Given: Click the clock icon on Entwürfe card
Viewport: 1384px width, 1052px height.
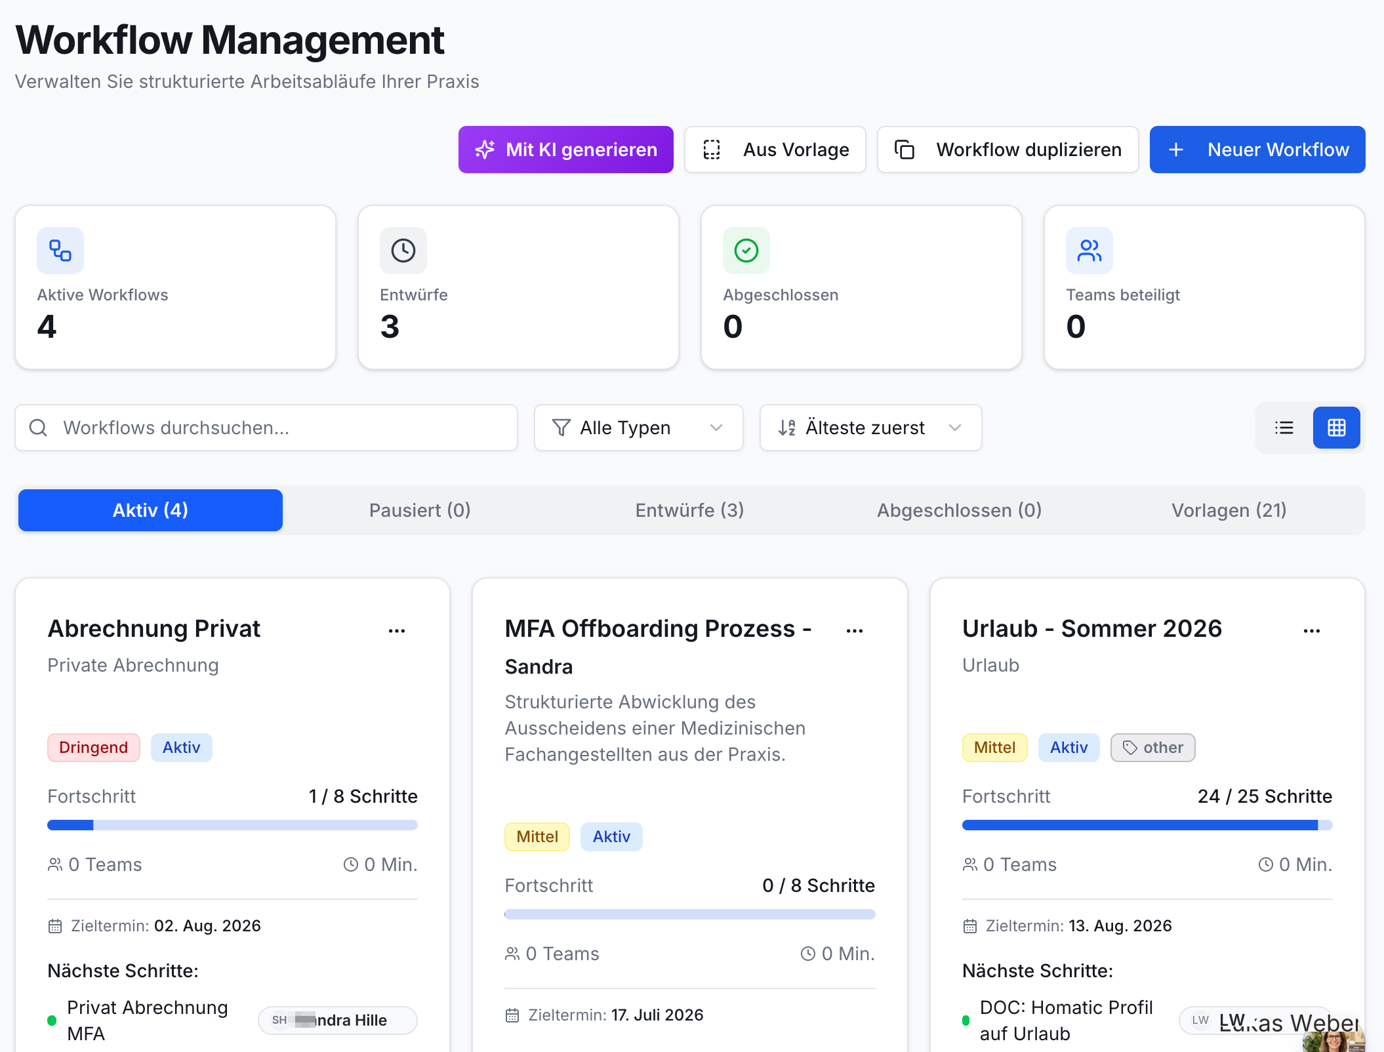Looking at the screenshot, I should click(x=403, y=251).
